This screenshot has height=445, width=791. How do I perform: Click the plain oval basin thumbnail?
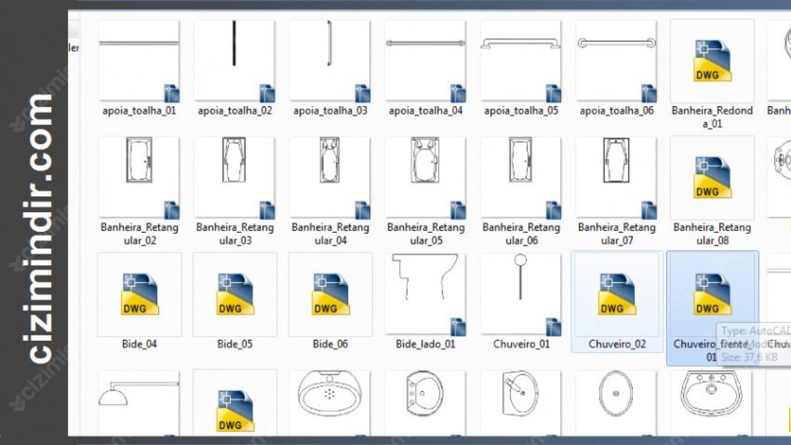click(x=616, y=404)
